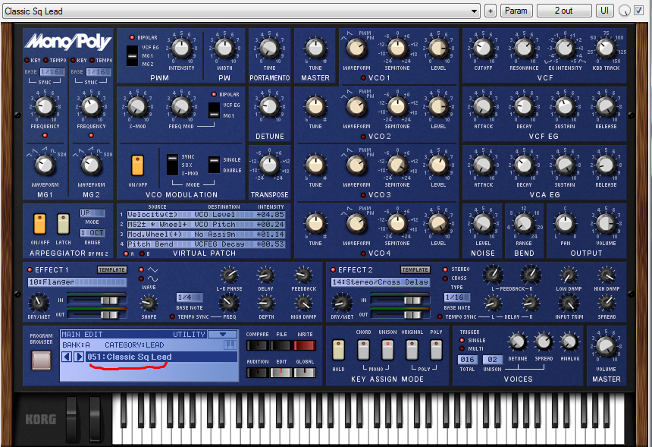The width and height of the screenshot is (652, 447).
Task: Click the VCF EG Attack knob
Action: point(483,107)
